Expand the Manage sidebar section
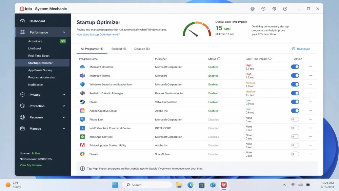 pyautogui.click(x=64, y=129)
